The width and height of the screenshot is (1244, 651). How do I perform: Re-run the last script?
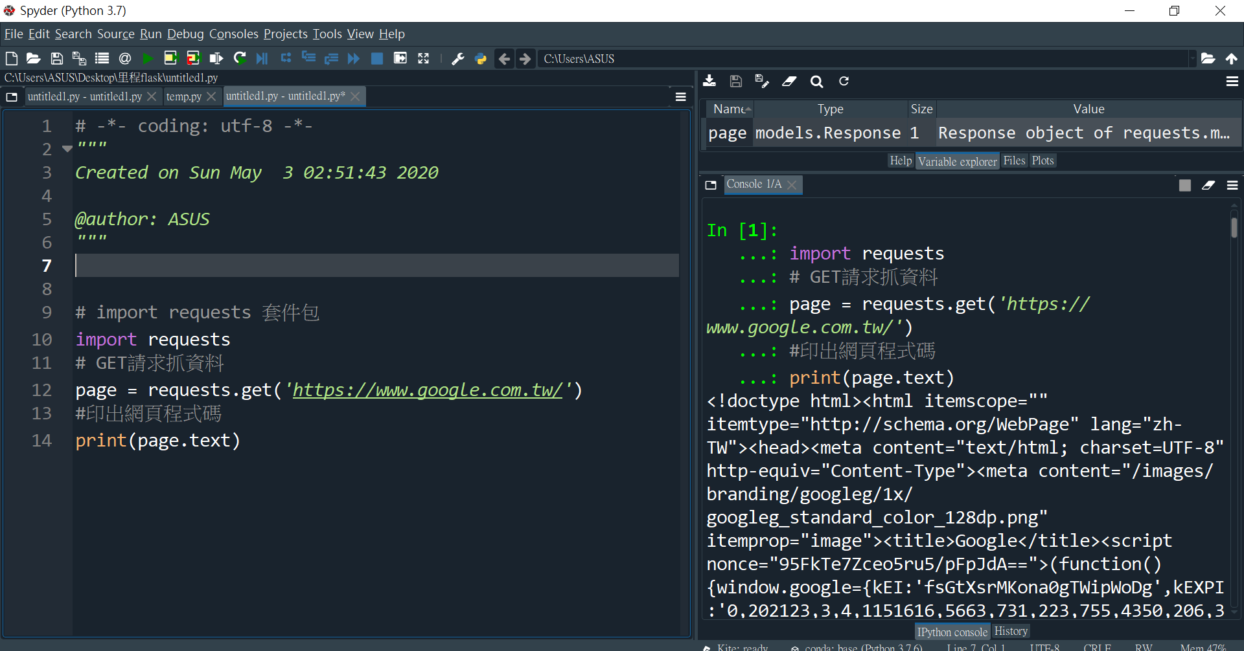pos(240,58)
